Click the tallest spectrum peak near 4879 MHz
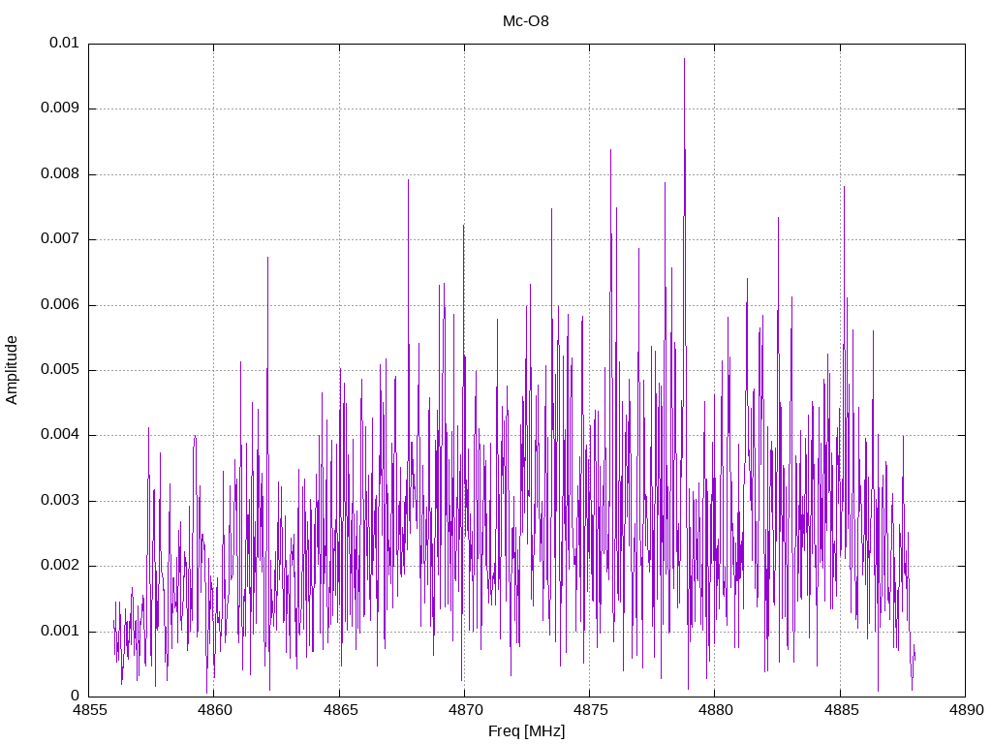 pyautogui.click(x=684, y=59)
